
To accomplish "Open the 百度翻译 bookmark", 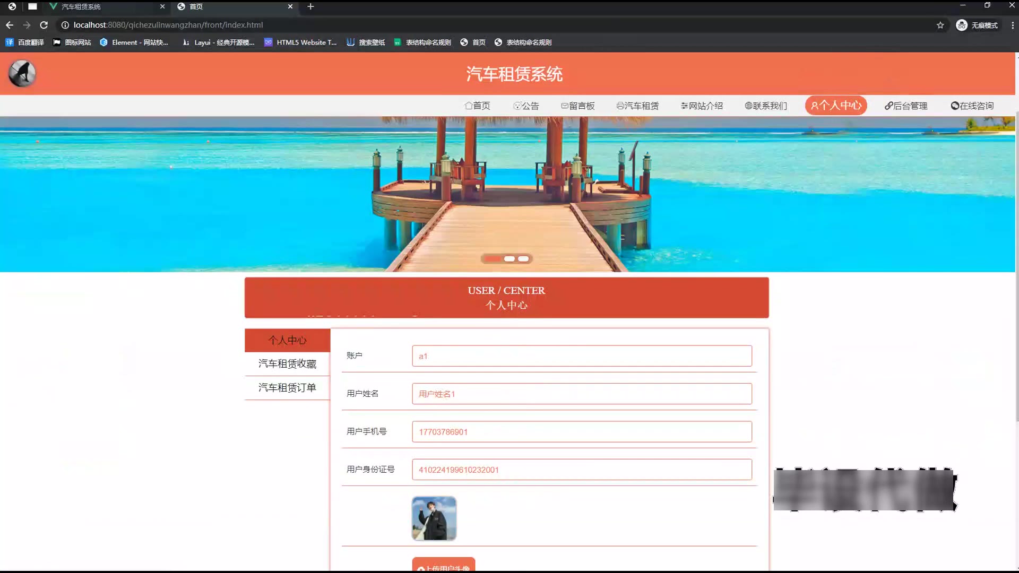I will (x=25, y=42).
